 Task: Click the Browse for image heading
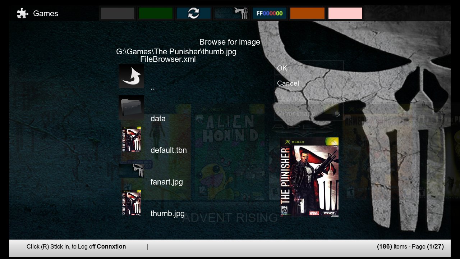[x=230, y=42]
